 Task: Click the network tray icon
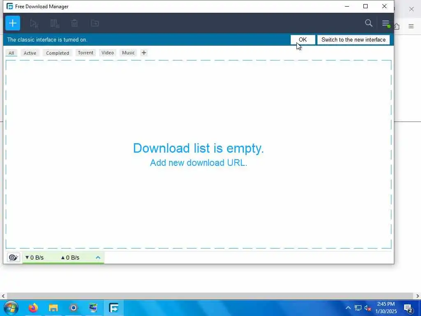pos(358,308)
